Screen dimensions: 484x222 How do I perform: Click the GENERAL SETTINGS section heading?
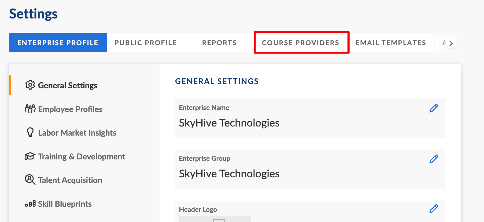pyautogui.click(x=217, y=81)
